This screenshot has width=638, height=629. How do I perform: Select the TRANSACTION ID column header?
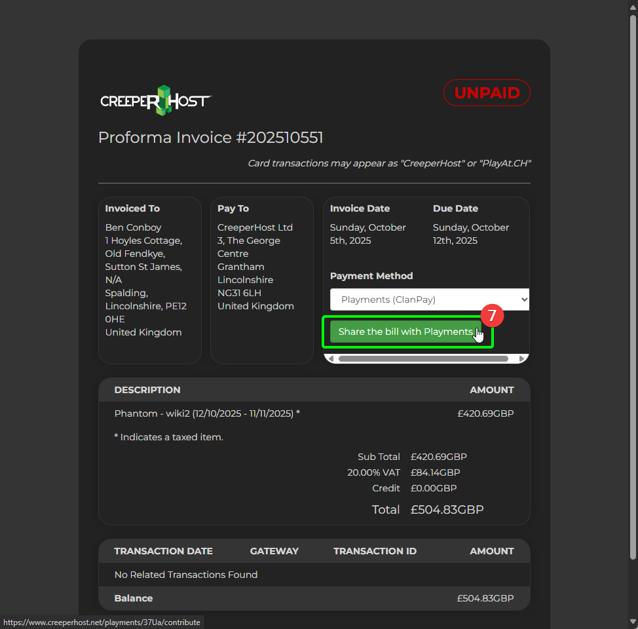coord(375,551)
